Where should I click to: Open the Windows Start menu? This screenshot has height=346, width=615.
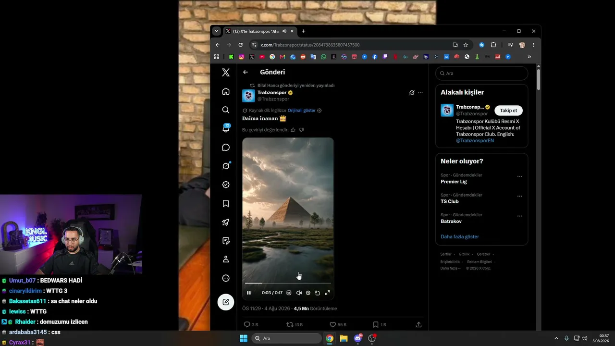pos(244,338)
